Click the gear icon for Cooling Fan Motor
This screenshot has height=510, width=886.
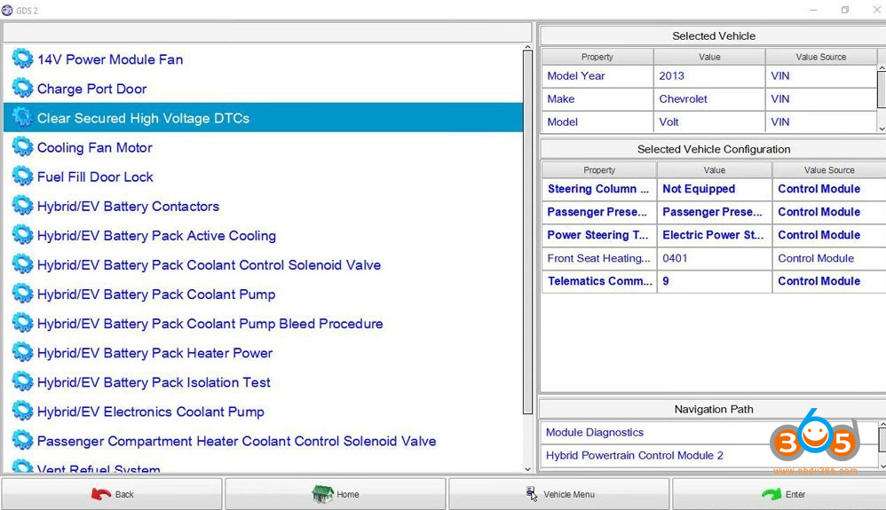(x=22, y=147)
